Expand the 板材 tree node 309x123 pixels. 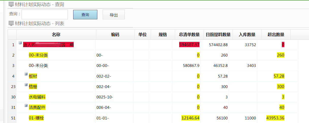click(x=26, y=74)
